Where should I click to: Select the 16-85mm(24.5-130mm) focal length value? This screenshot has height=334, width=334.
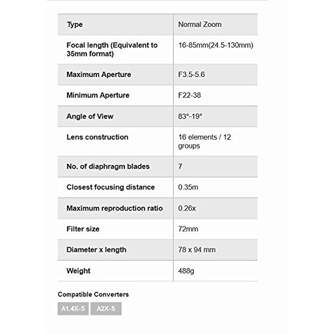[x=216, y=45]
